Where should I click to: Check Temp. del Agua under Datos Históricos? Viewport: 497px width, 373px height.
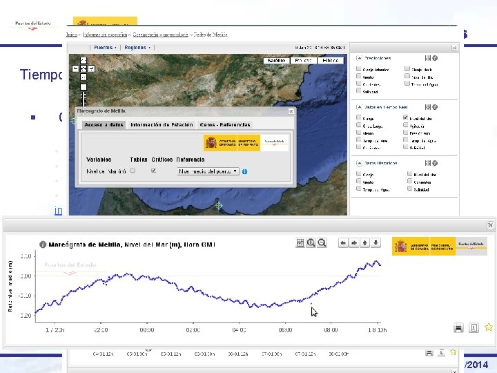(358, 189)
